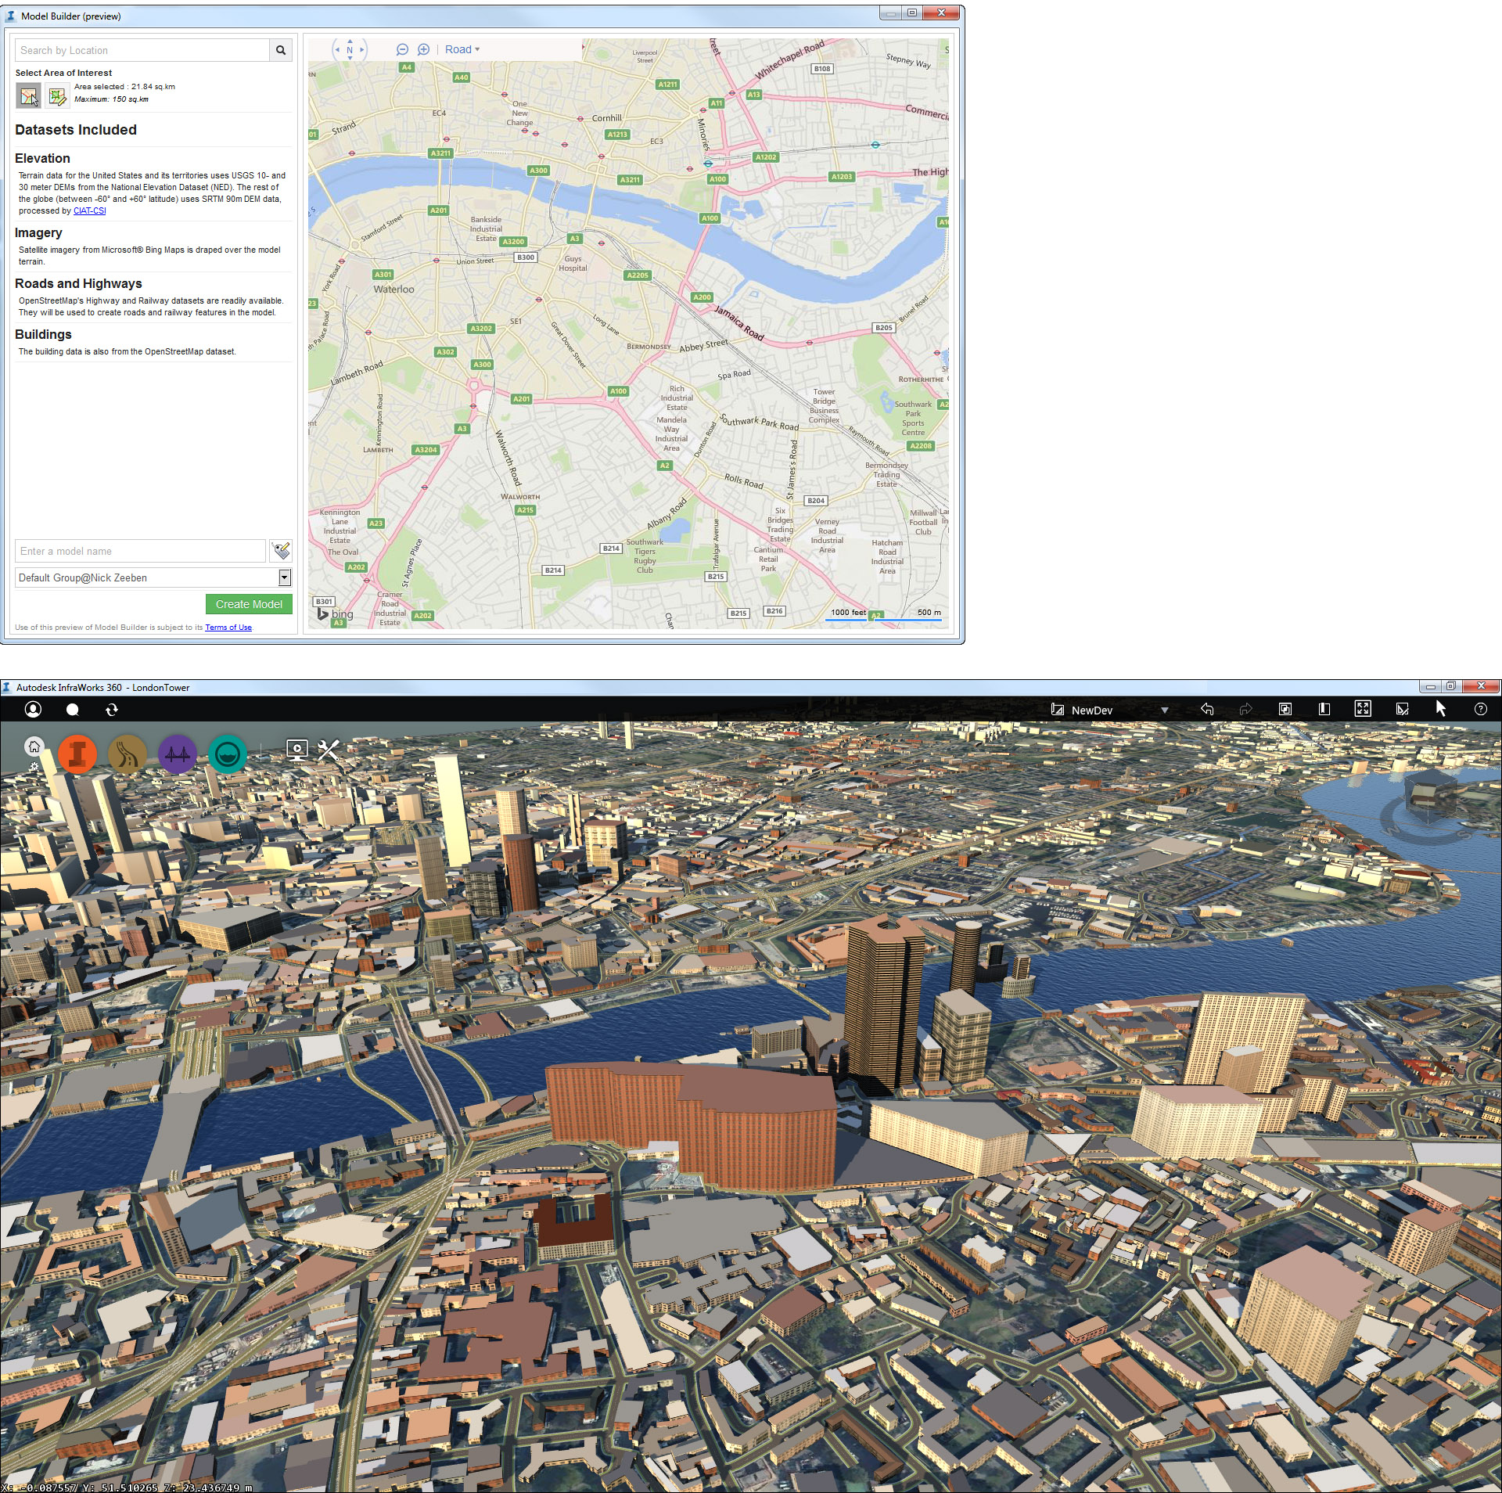This screenshot has height=1493, width=1502.
Task: Click the sync refresh arrows icon
Action: tap(112, 710)
